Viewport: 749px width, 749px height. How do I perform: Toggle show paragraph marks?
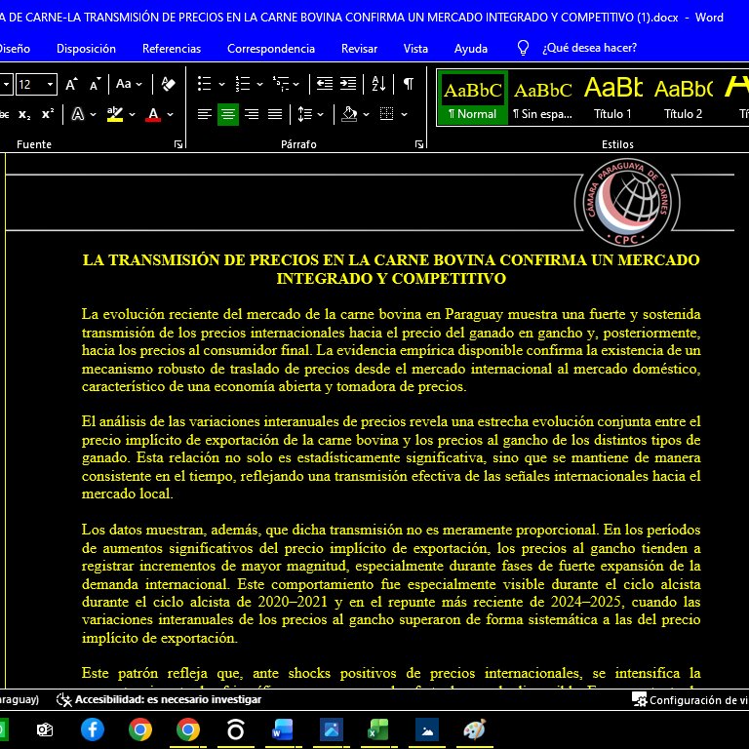coord(409,85)
